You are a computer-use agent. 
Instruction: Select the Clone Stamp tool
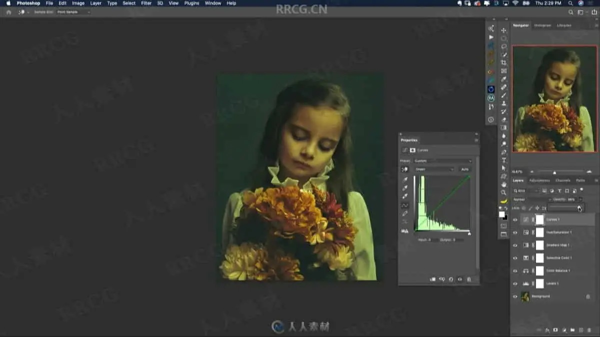503,103
